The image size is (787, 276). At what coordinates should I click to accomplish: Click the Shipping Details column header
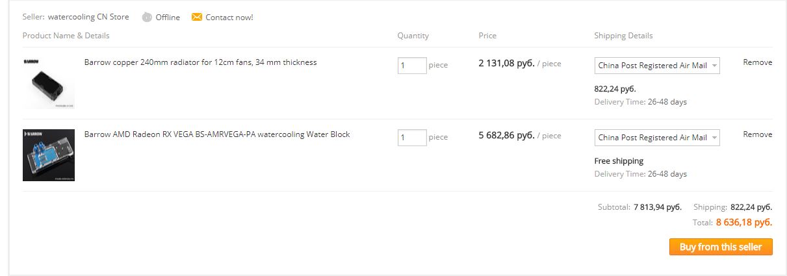coord(623,36)
